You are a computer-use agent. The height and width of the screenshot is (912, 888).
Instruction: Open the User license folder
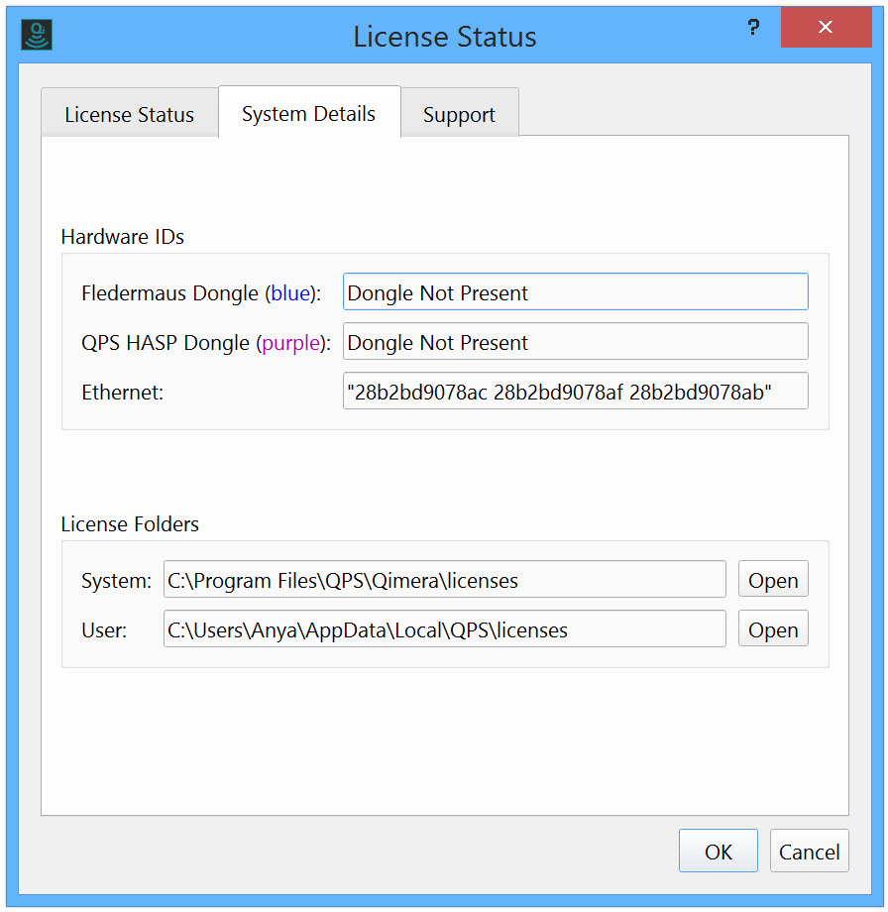click(773, 628)
